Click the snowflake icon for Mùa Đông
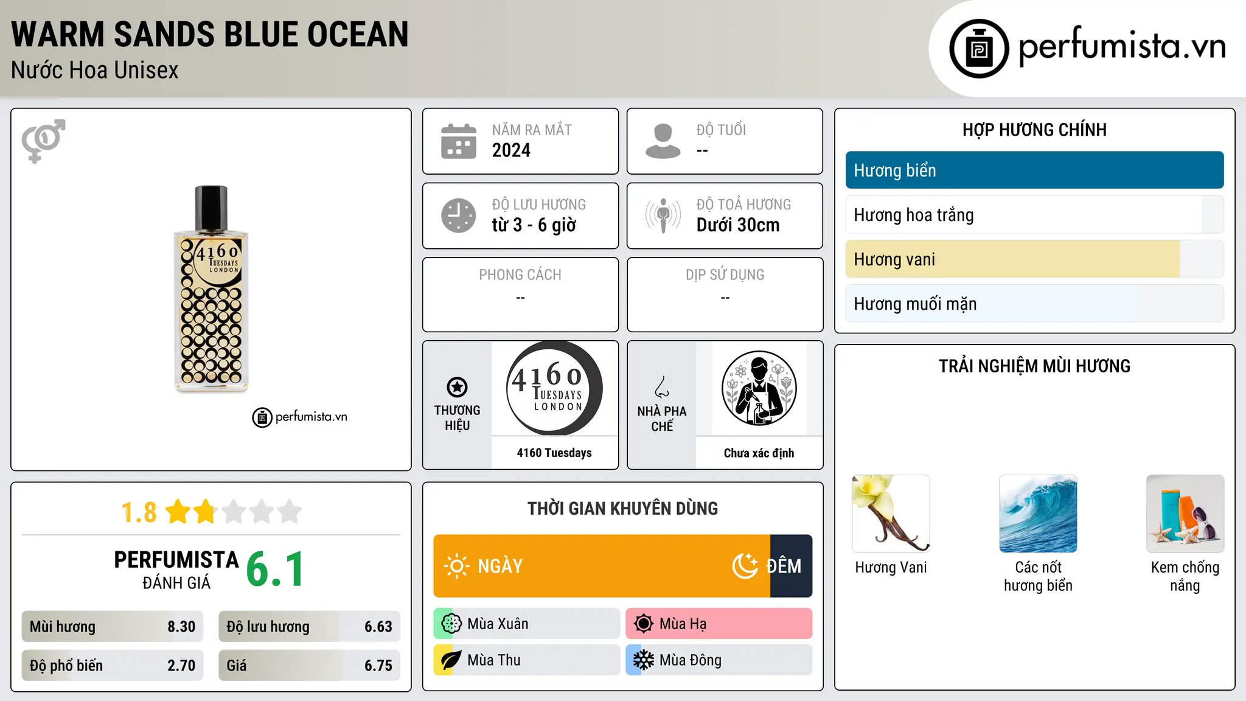The image size is (1246, 701). click(643, 660)
